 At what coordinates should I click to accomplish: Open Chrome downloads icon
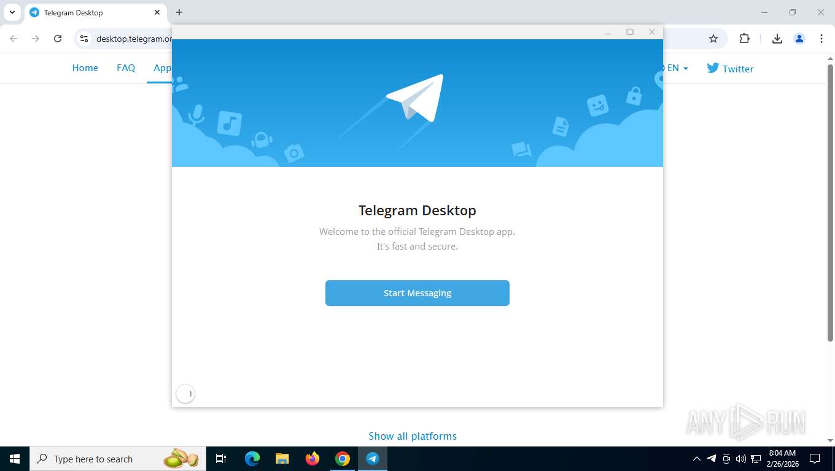point(777,39)
